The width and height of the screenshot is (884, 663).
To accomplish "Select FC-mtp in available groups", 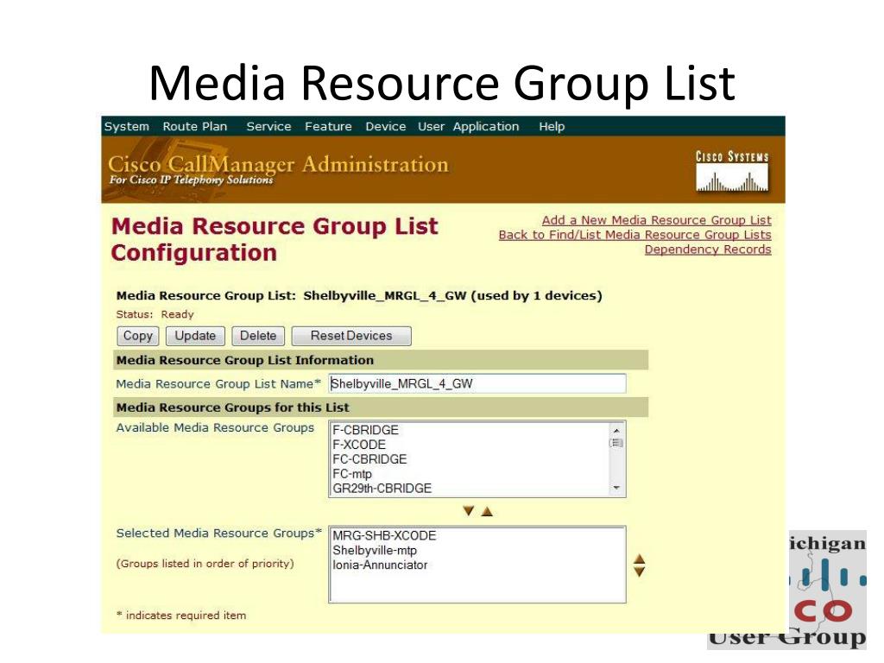I will pos(352,474).
